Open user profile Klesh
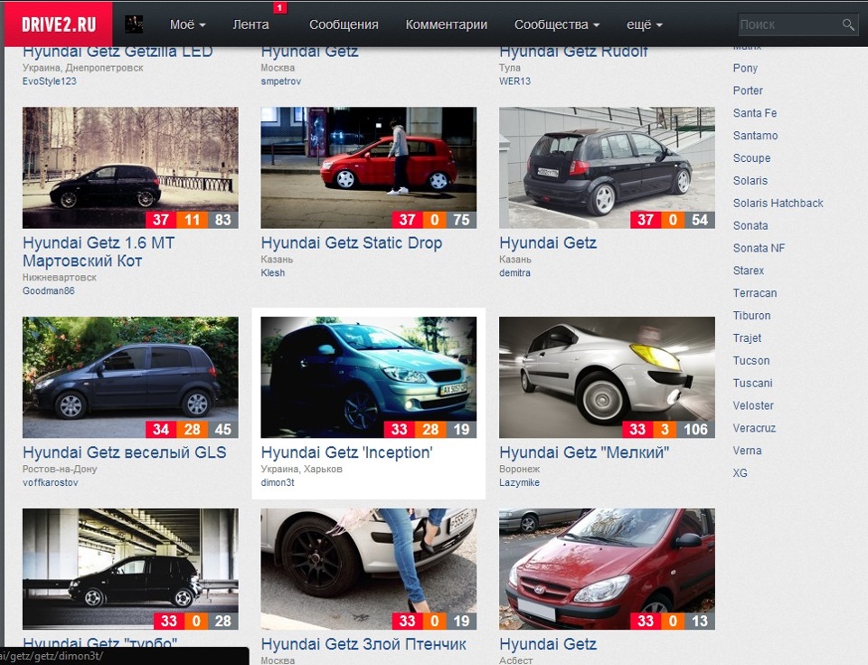868x665 pixels. 273,272
